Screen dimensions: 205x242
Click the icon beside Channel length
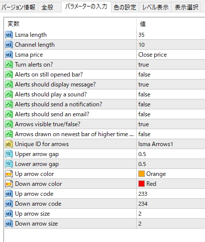9,45
